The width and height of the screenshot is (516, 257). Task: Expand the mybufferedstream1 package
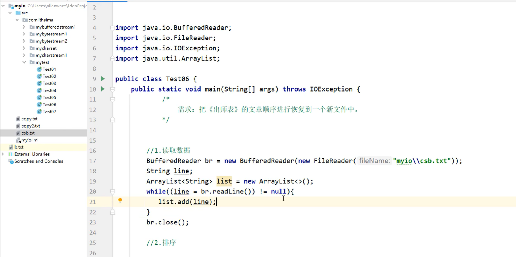click(x=24, y=27)
